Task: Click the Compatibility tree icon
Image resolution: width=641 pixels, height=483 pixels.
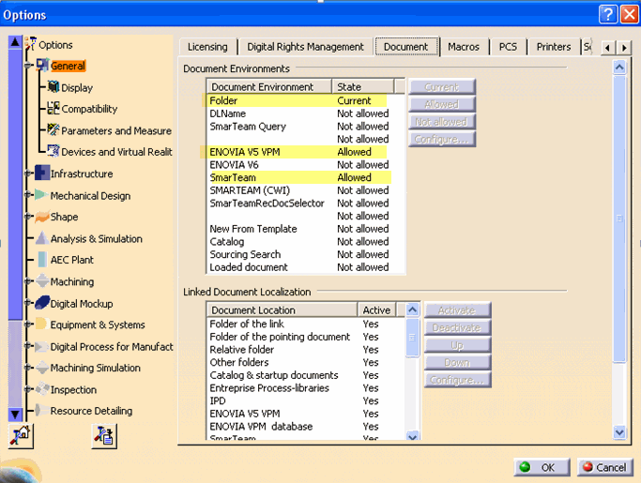Action: 53,108
